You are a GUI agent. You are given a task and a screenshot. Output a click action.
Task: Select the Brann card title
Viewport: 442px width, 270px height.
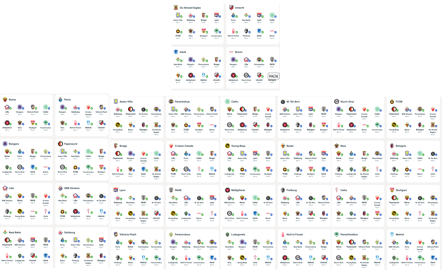[x=239, y=52]
